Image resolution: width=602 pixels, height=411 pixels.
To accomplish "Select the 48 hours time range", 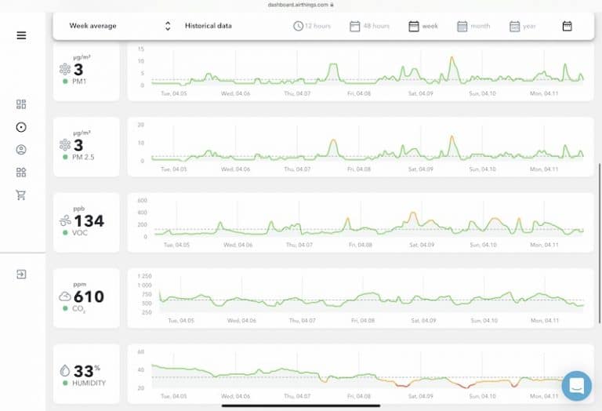I will [369, 26].
